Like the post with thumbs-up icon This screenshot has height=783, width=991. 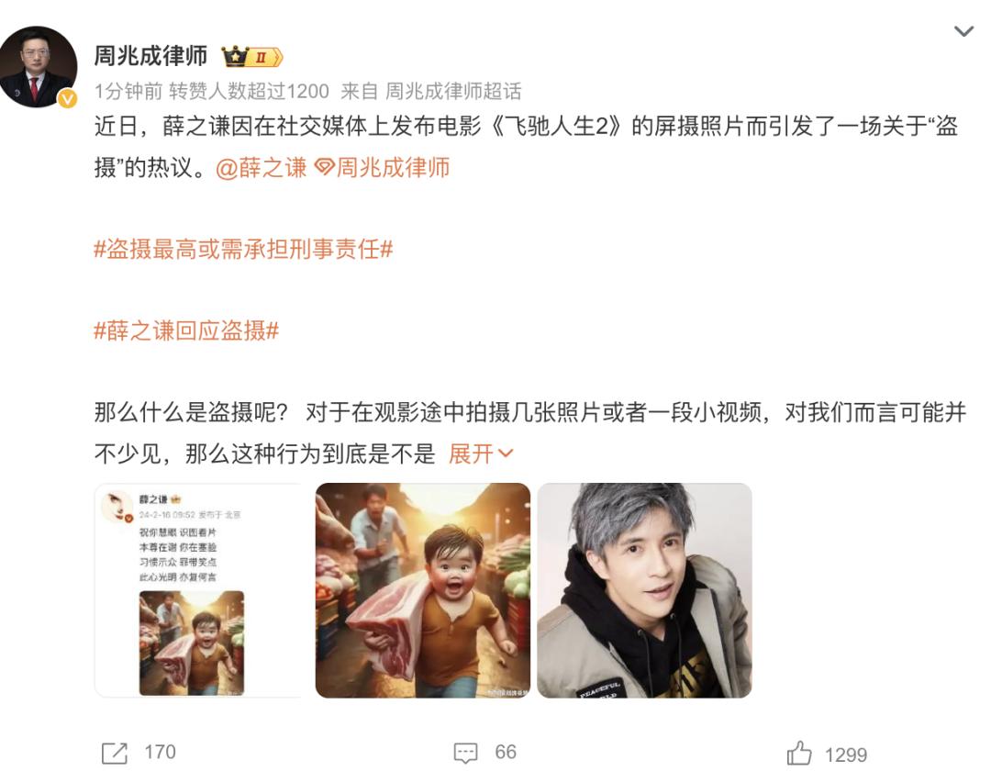(799, 754)
